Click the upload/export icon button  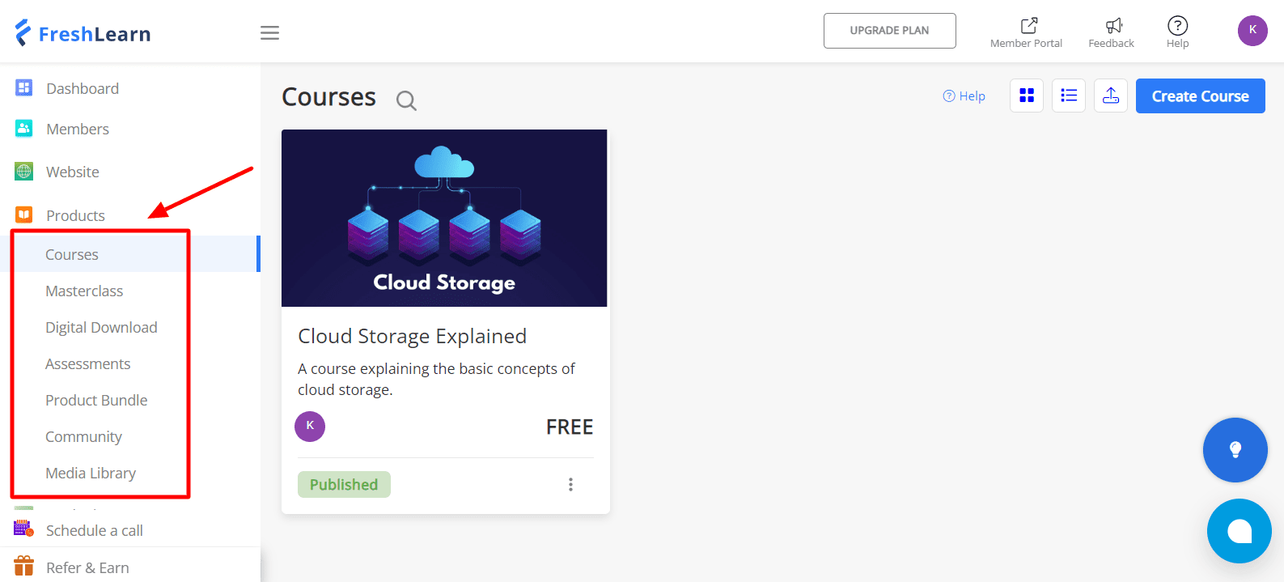click(1111, 96)
